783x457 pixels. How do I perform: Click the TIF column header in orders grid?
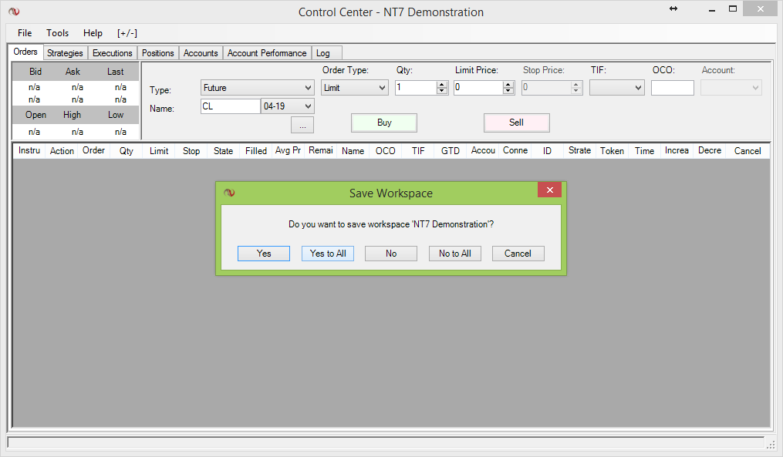[x=418, y=151]
